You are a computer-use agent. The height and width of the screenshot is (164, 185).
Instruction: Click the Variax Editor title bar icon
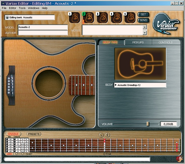(3, 3)
